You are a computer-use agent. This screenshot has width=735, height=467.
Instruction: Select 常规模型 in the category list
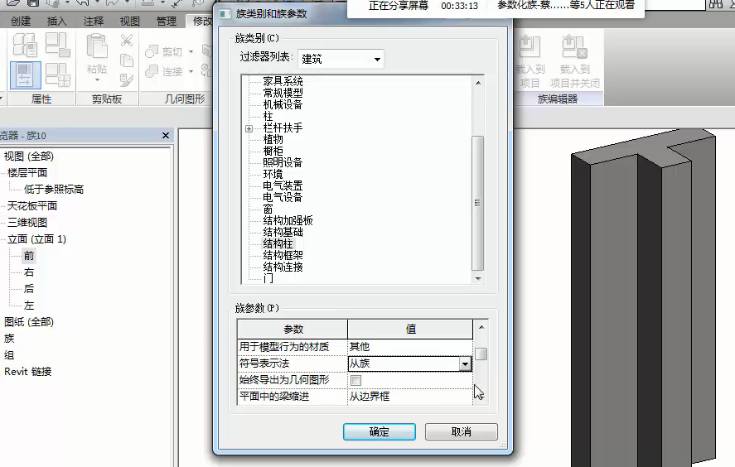(283, 93)
